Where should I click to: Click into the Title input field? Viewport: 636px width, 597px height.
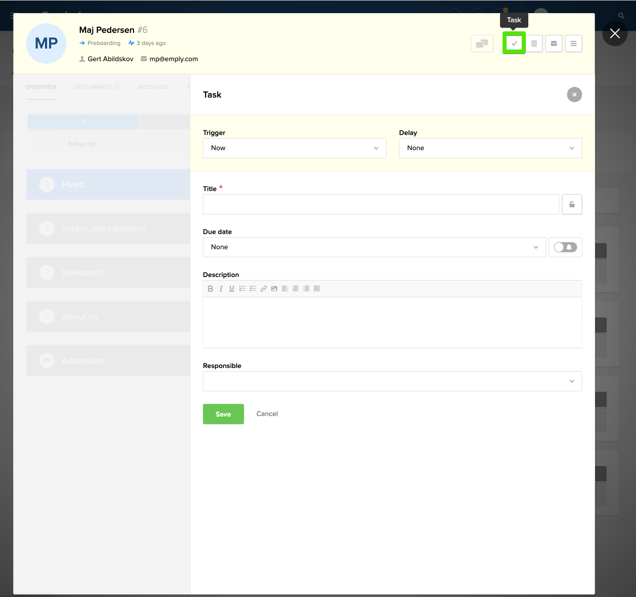point(381,204)
